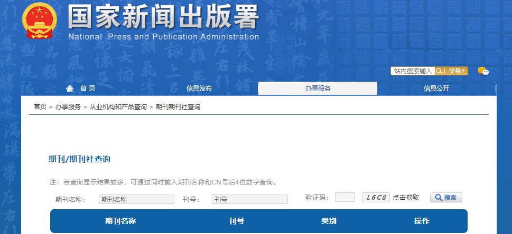Click the 期刊/期刊社查询 heading
This screenshot has height=234, width=512.
(x=79, y=159)
